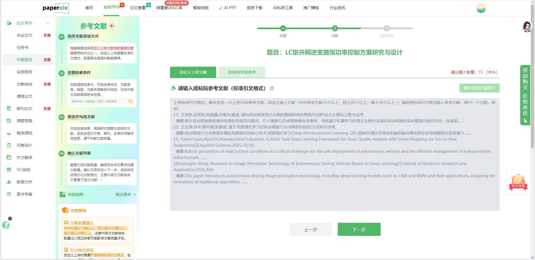535x260 pixels.
Task: Click the 联系客服 floating icon
Action: tap(518, 182)
